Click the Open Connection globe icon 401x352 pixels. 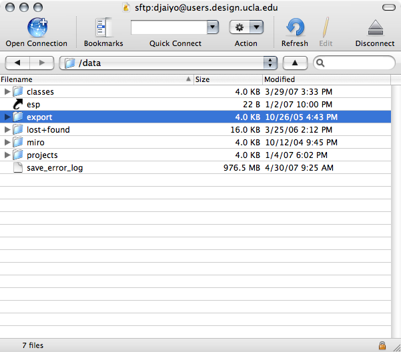36,27
